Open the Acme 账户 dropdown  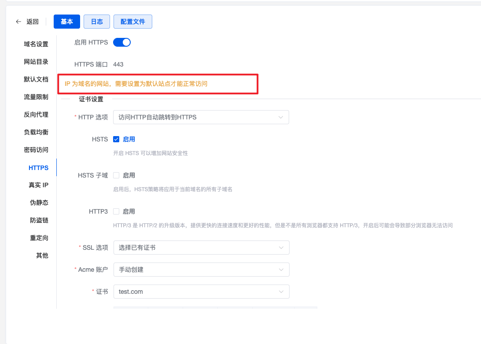(x=201, y=270)
